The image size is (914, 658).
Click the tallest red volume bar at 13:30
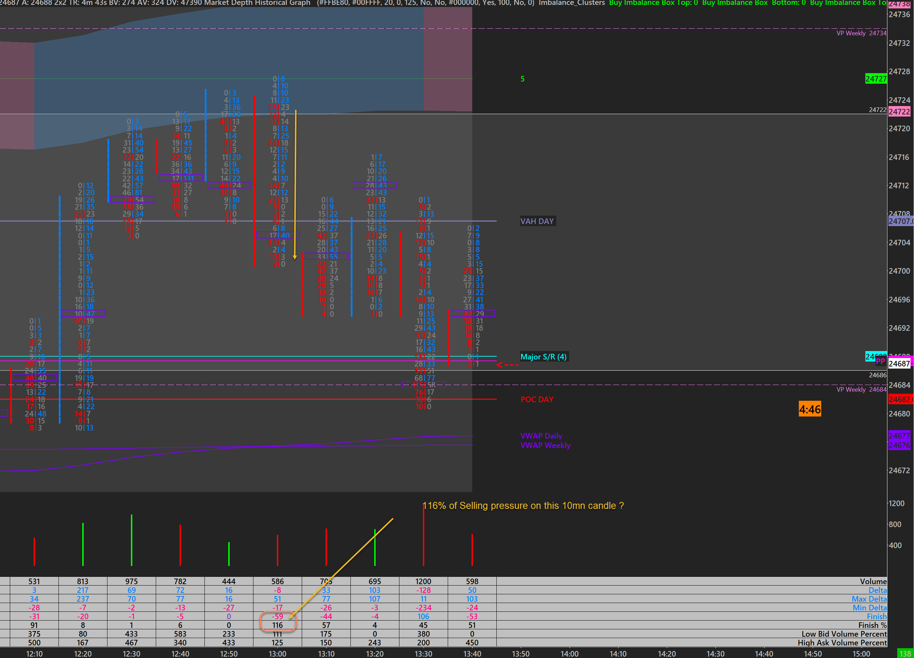[x=424, y=536]
